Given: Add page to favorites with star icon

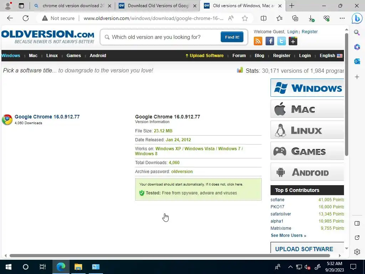Looking at the screenshot, I should (x=245, y=18).
